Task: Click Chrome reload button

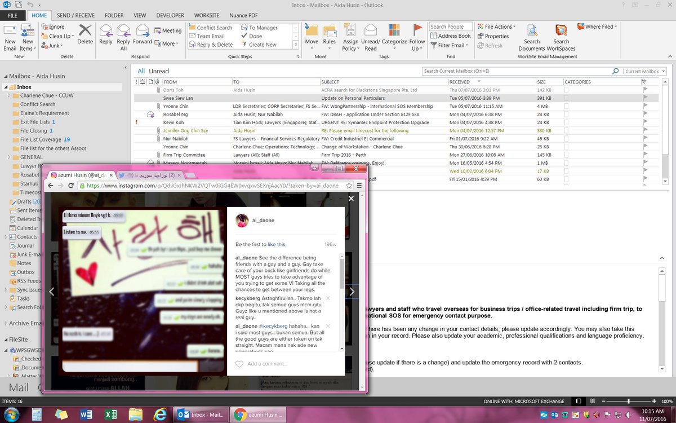Action: click(72, 185)
